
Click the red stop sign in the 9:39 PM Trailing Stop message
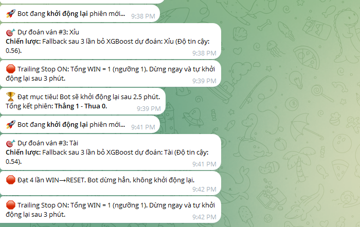click(x=11, y=69)
